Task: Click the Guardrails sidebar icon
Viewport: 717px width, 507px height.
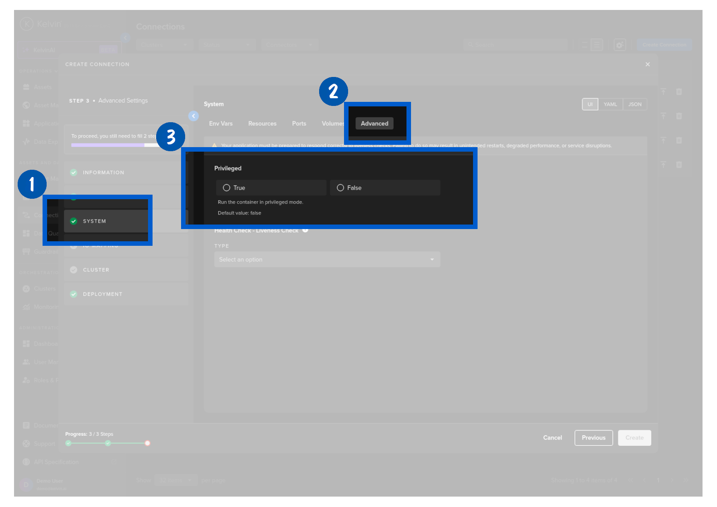Action: tap(26, 252)
